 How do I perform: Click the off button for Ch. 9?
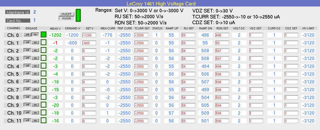point(27,105)
